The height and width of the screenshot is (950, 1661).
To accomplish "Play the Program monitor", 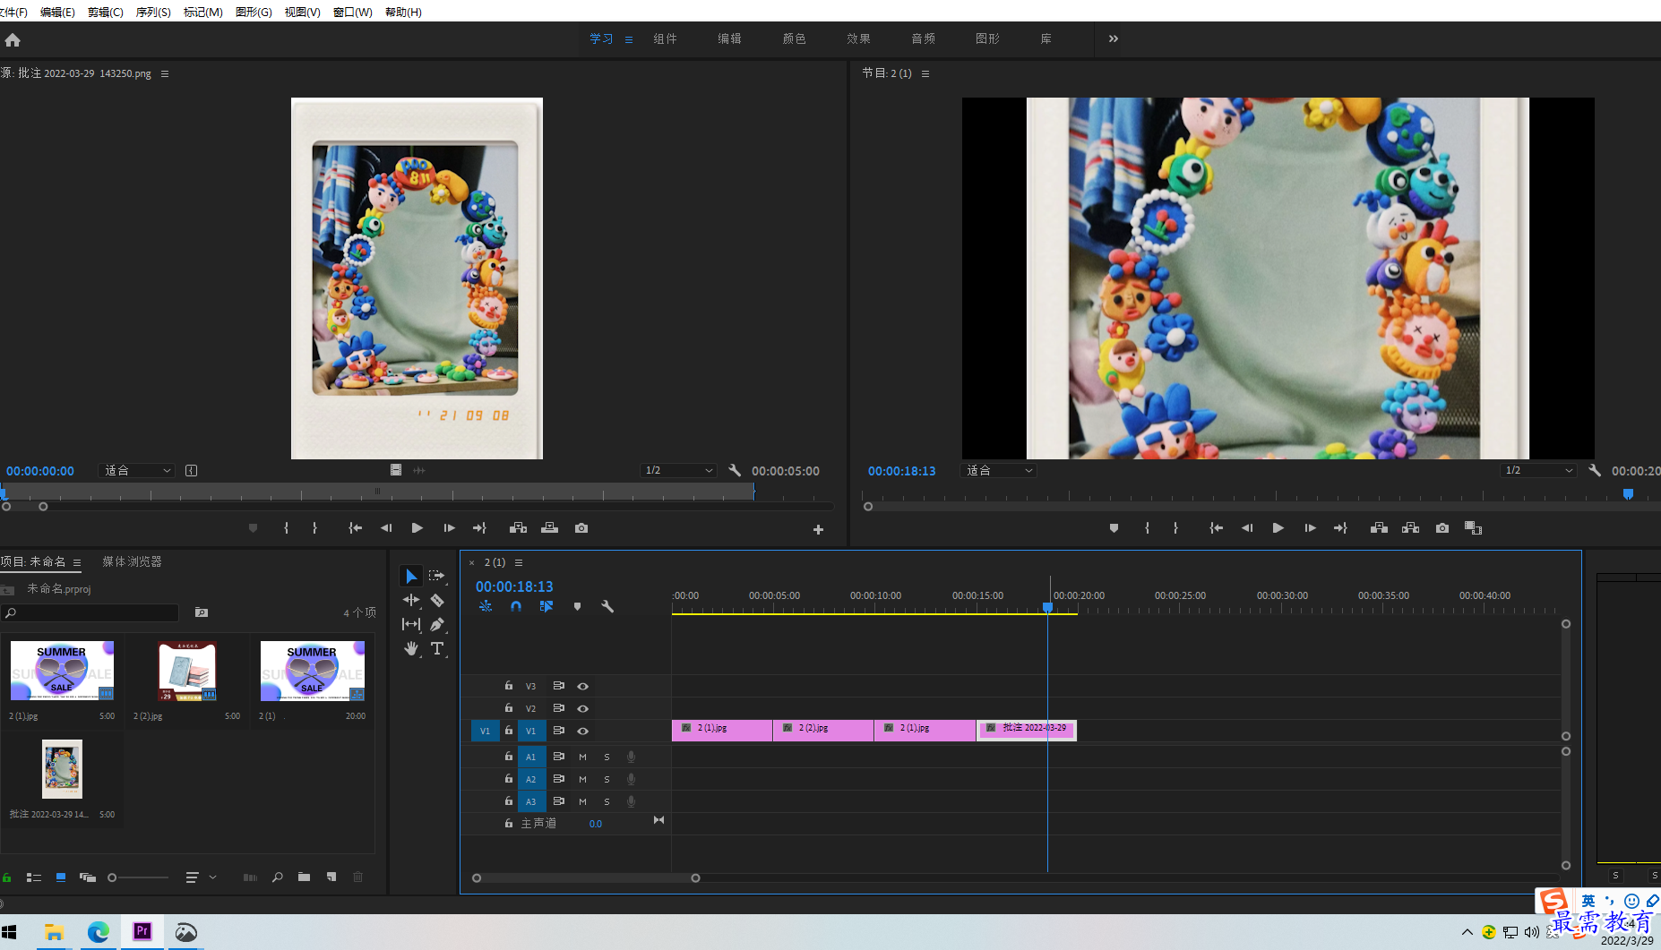I will 1278,528.
